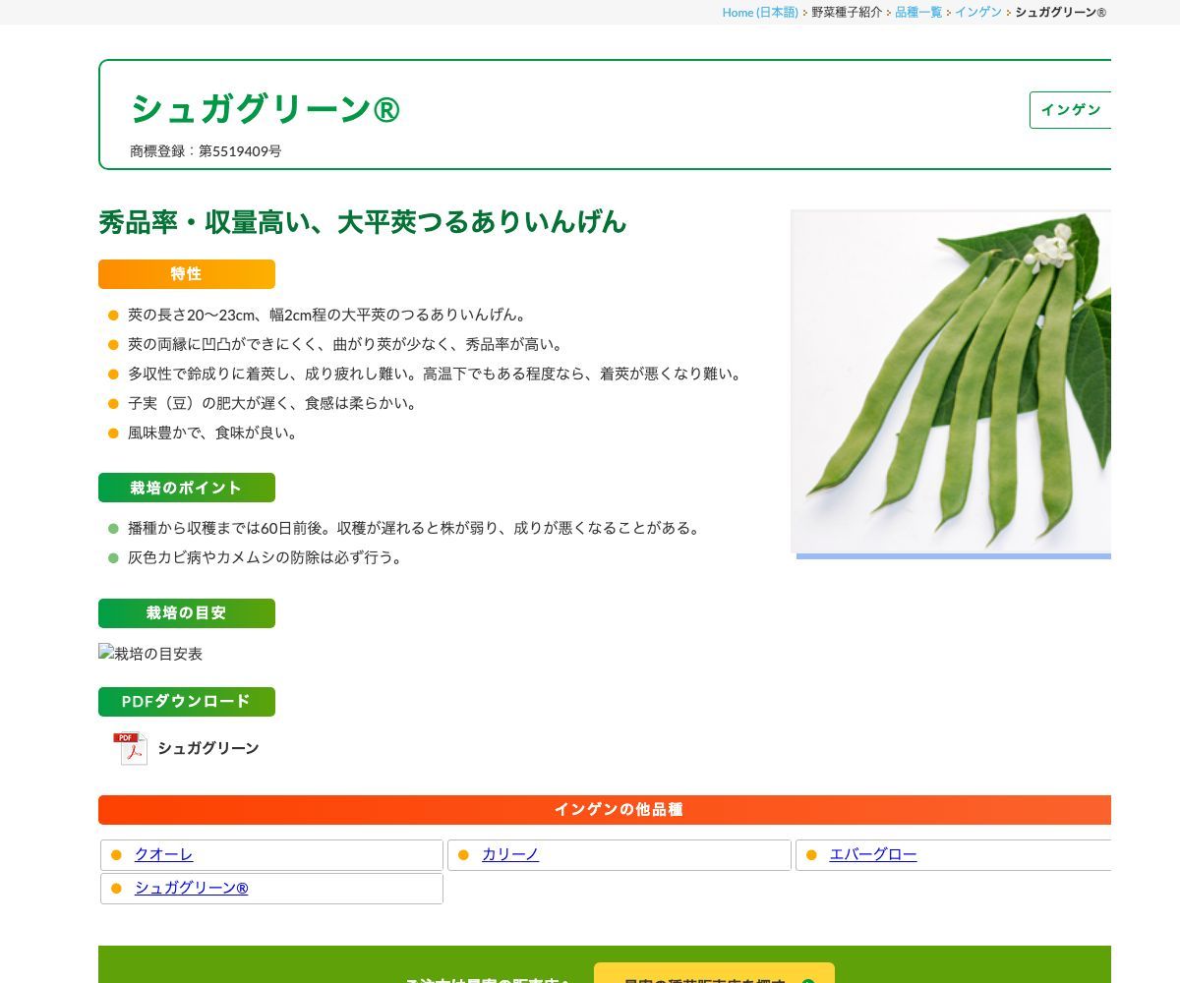Click the green dot beside the 灰色カビ病 note
Viewport: 1180px width, 983px height.
pyautogui.click(x=115, y=557)
